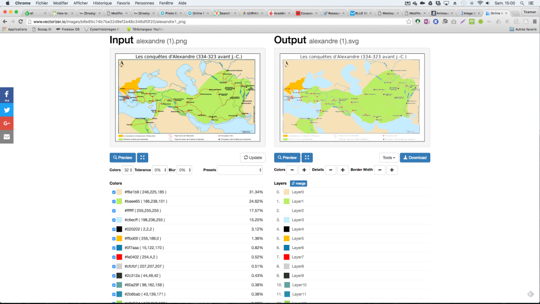Increase Output Colors with the plus button
The height and width of the screenshot is (304, 540).
304,170
